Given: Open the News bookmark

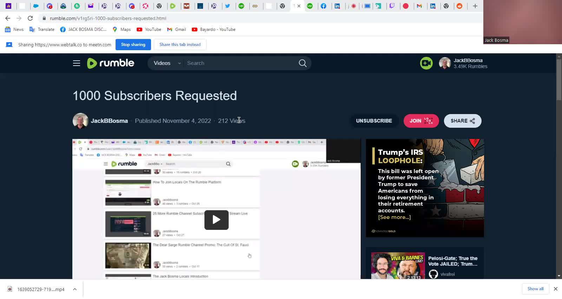Looking at the screenshot, I should pyautogui.click(x=14, y=29).
